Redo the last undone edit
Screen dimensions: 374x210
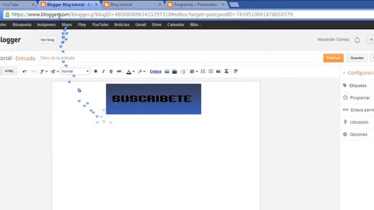click(33, 71)
